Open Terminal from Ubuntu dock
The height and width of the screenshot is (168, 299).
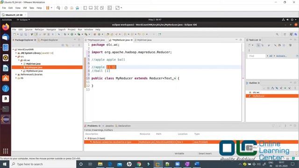[x=6, y=109]
